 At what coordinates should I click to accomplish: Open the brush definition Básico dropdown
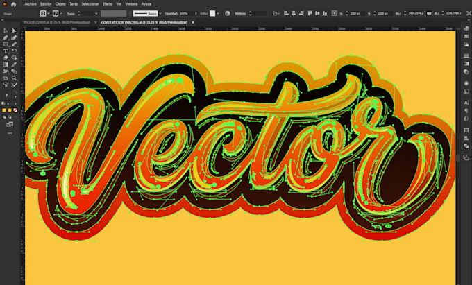click(160, 14)
